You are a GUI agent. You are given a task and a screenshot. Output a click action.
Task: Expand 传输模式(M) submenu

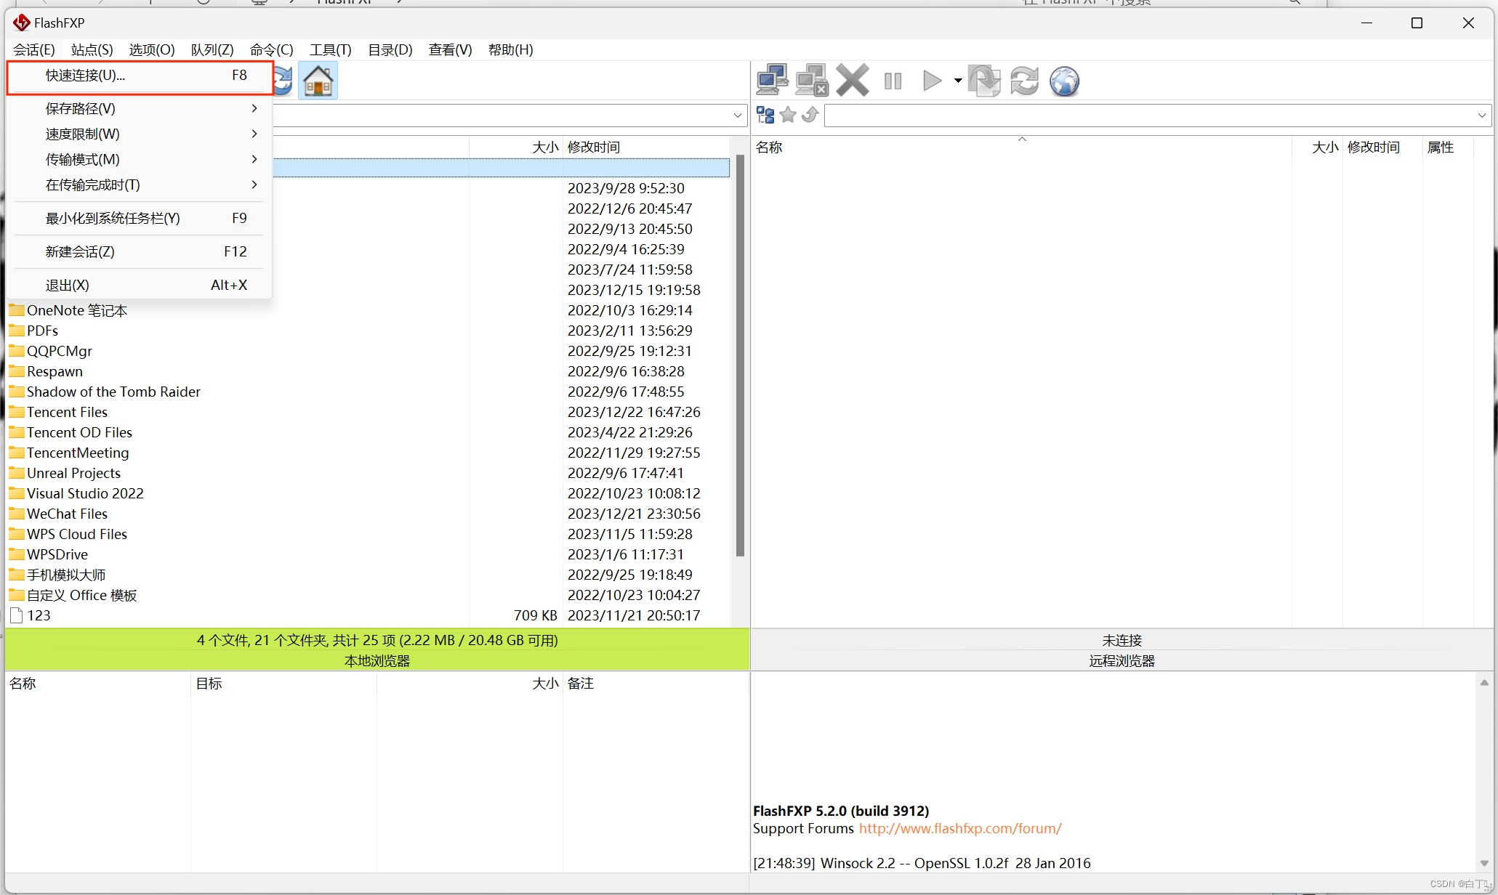[x=140, y=159]
